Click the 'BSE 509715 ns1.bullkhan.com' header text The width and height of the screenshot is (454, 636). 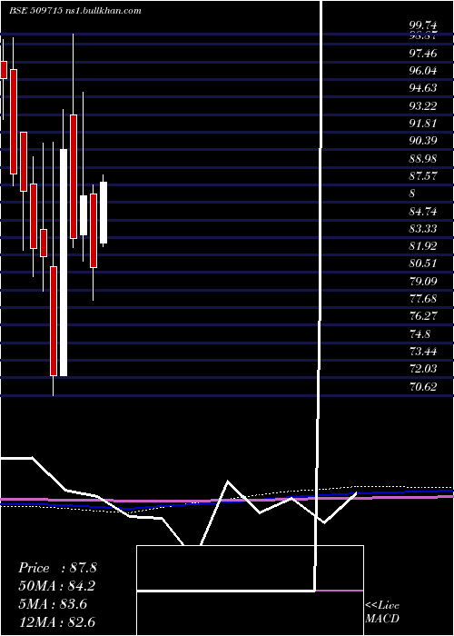(75, 11)
